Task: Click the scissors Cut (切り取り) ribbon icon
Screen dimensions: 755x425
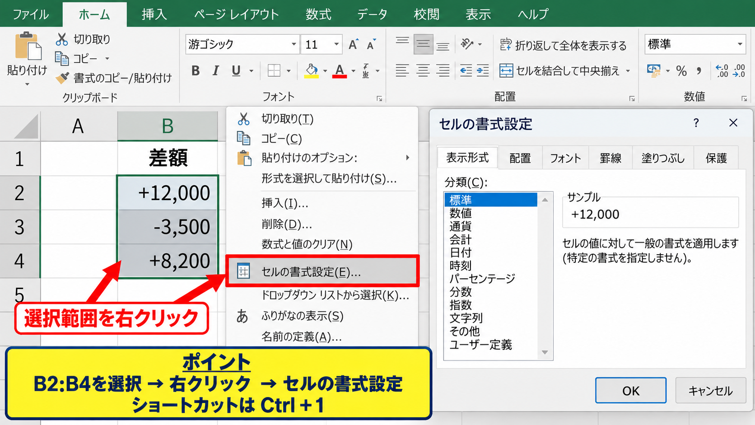Action: 62,39
